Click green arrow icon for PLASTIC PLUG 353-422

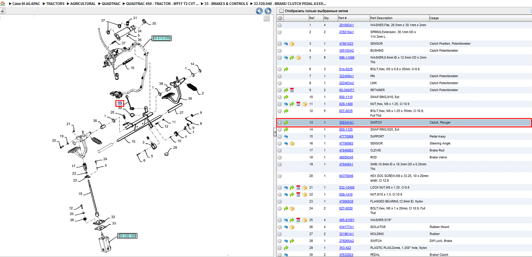pyautogui.click(x=286, y=248)
